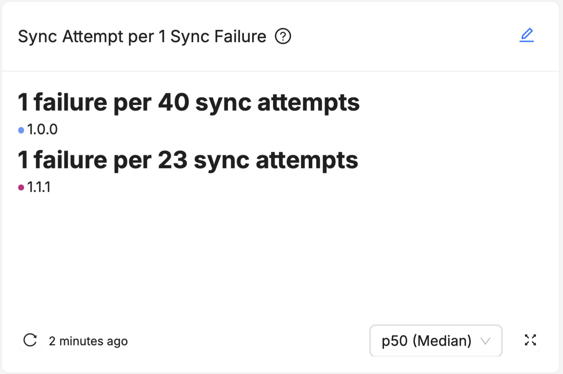Click the blue dot beside 1.0.0
This screenshot has height=374, width=563.
pyautogui.click(x=21, y=129)
